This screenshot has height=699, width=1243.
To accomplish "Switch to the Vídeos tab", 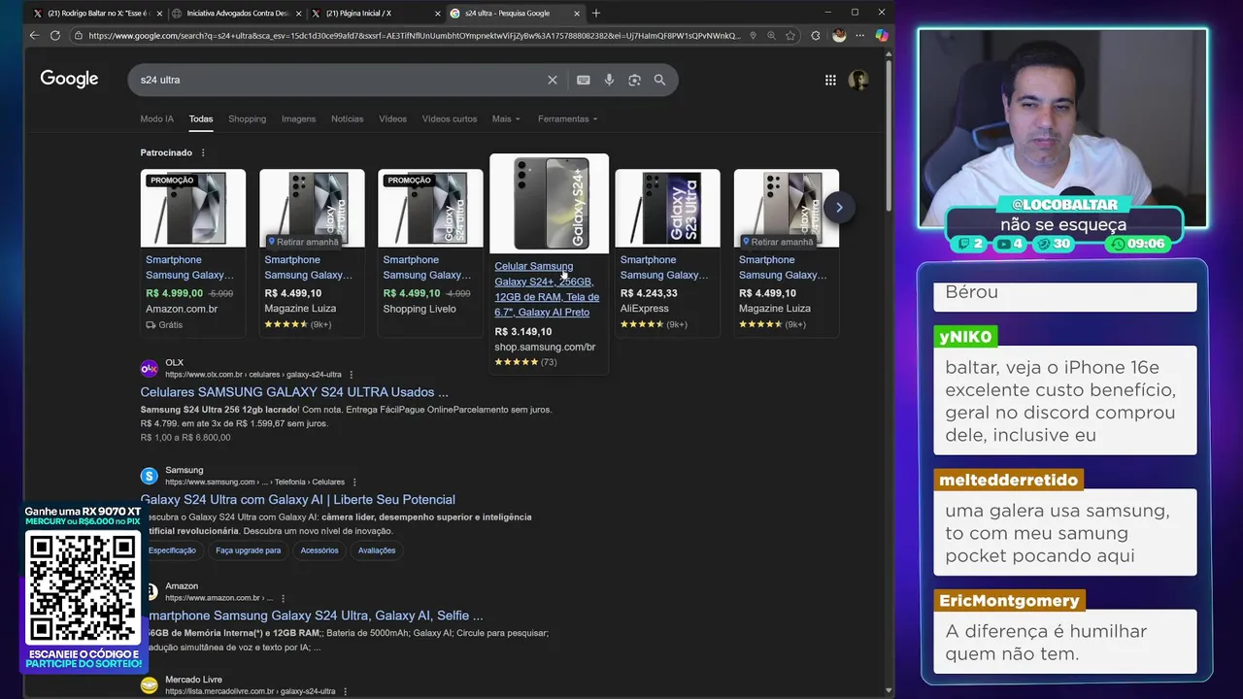I will tap(392, 118).
